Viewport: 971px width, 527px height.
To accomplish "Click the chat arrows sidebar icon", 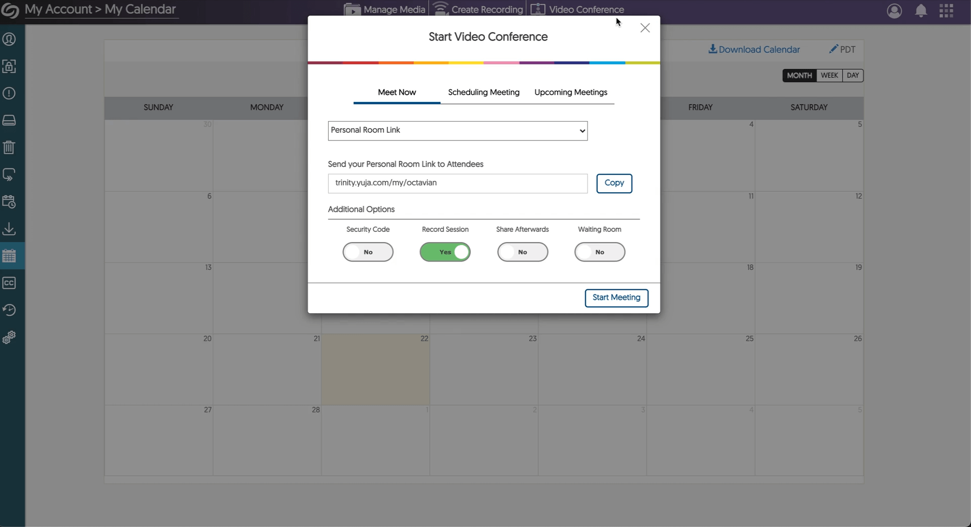I will pos(9,175).
